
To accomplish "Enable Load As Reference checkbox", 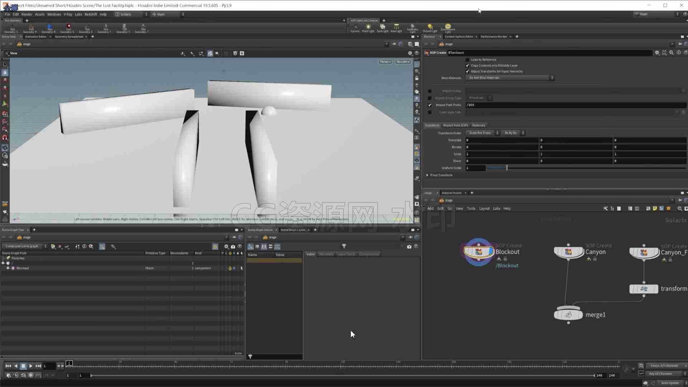I will click(467, 60).
